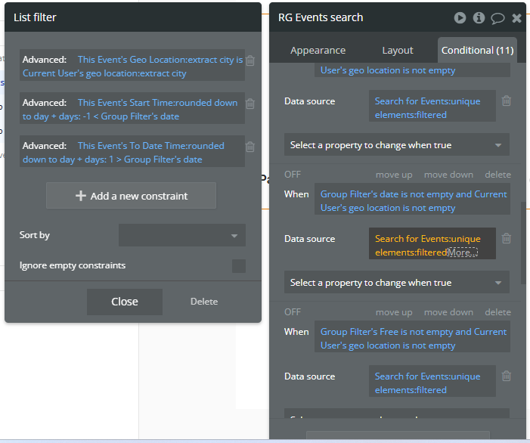Click Add a new constraint button

[x=132, y=196]
